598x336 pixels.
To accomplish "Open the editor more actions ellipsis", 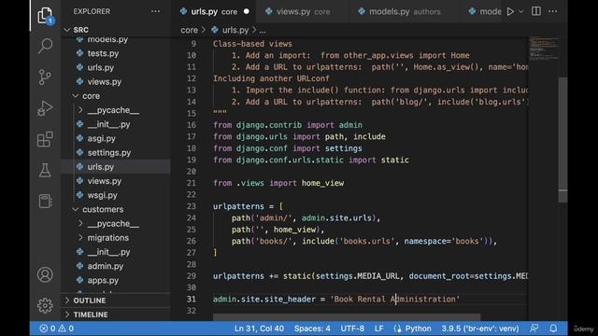I will 552,11.
